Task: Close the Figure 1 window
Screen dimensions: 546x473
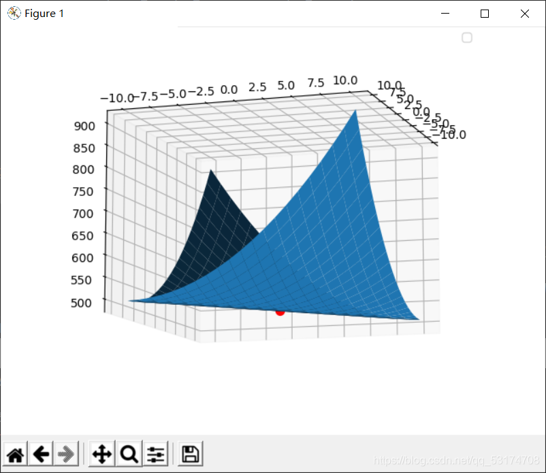Action: pyautogui.click(x=525, y=13)
